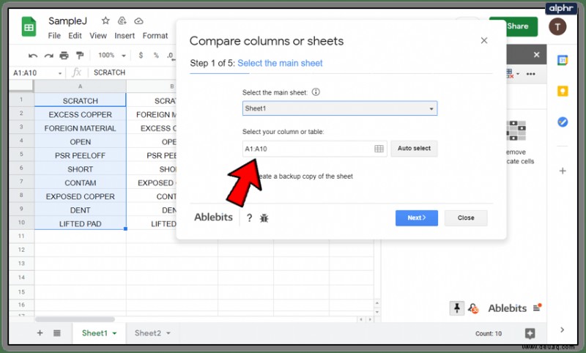This screenshot has width=586, height=353.
Task: Format selection as currency
Action: tap(141, 55)
